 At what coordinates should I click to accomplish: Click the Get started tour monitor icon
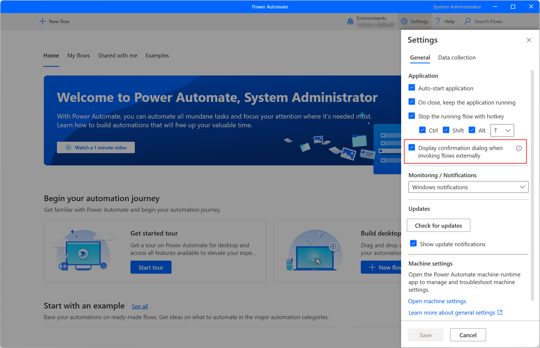[x=83, y=250]
